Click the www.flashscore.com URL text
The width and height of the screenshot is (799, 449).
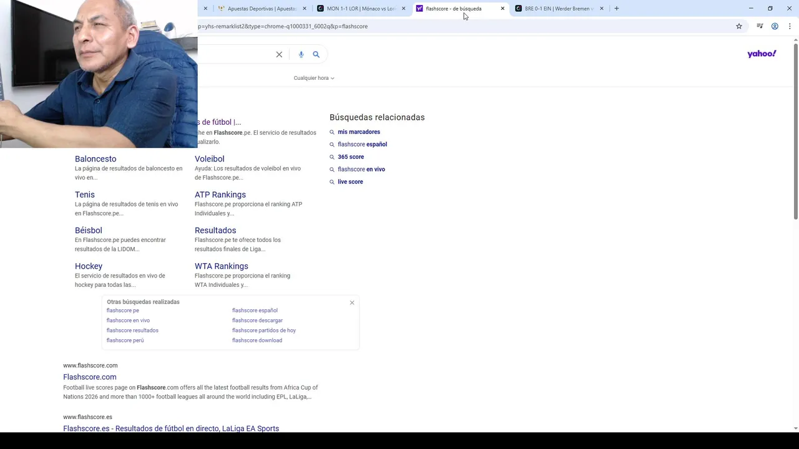point(90,365)
